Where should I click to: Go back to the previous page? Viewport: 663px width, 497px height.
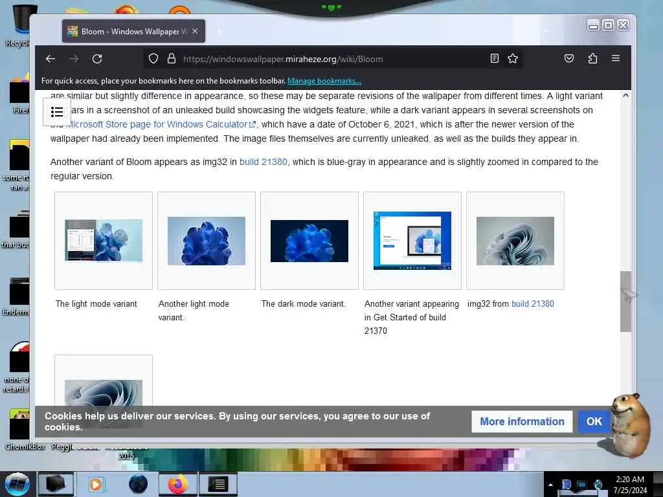[x=51, y=59]
